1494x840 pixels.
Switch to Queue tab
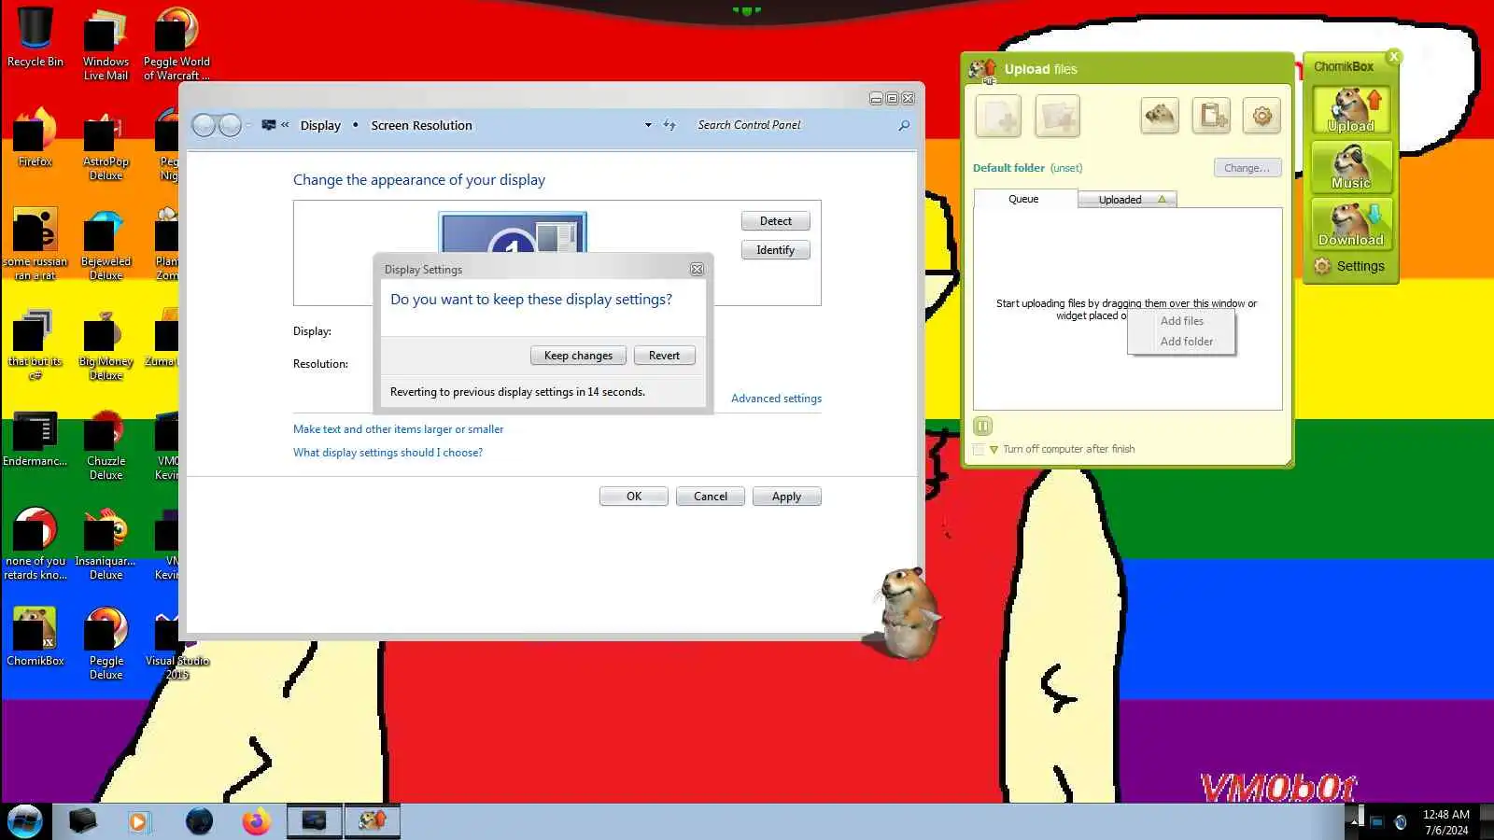(x=1023, y=199)
